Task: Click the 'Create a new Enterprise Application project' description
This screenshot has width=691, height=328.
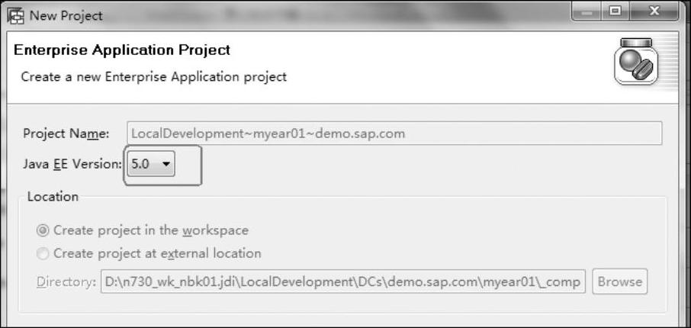Action: pyautogui.click(x=154, y=77)
